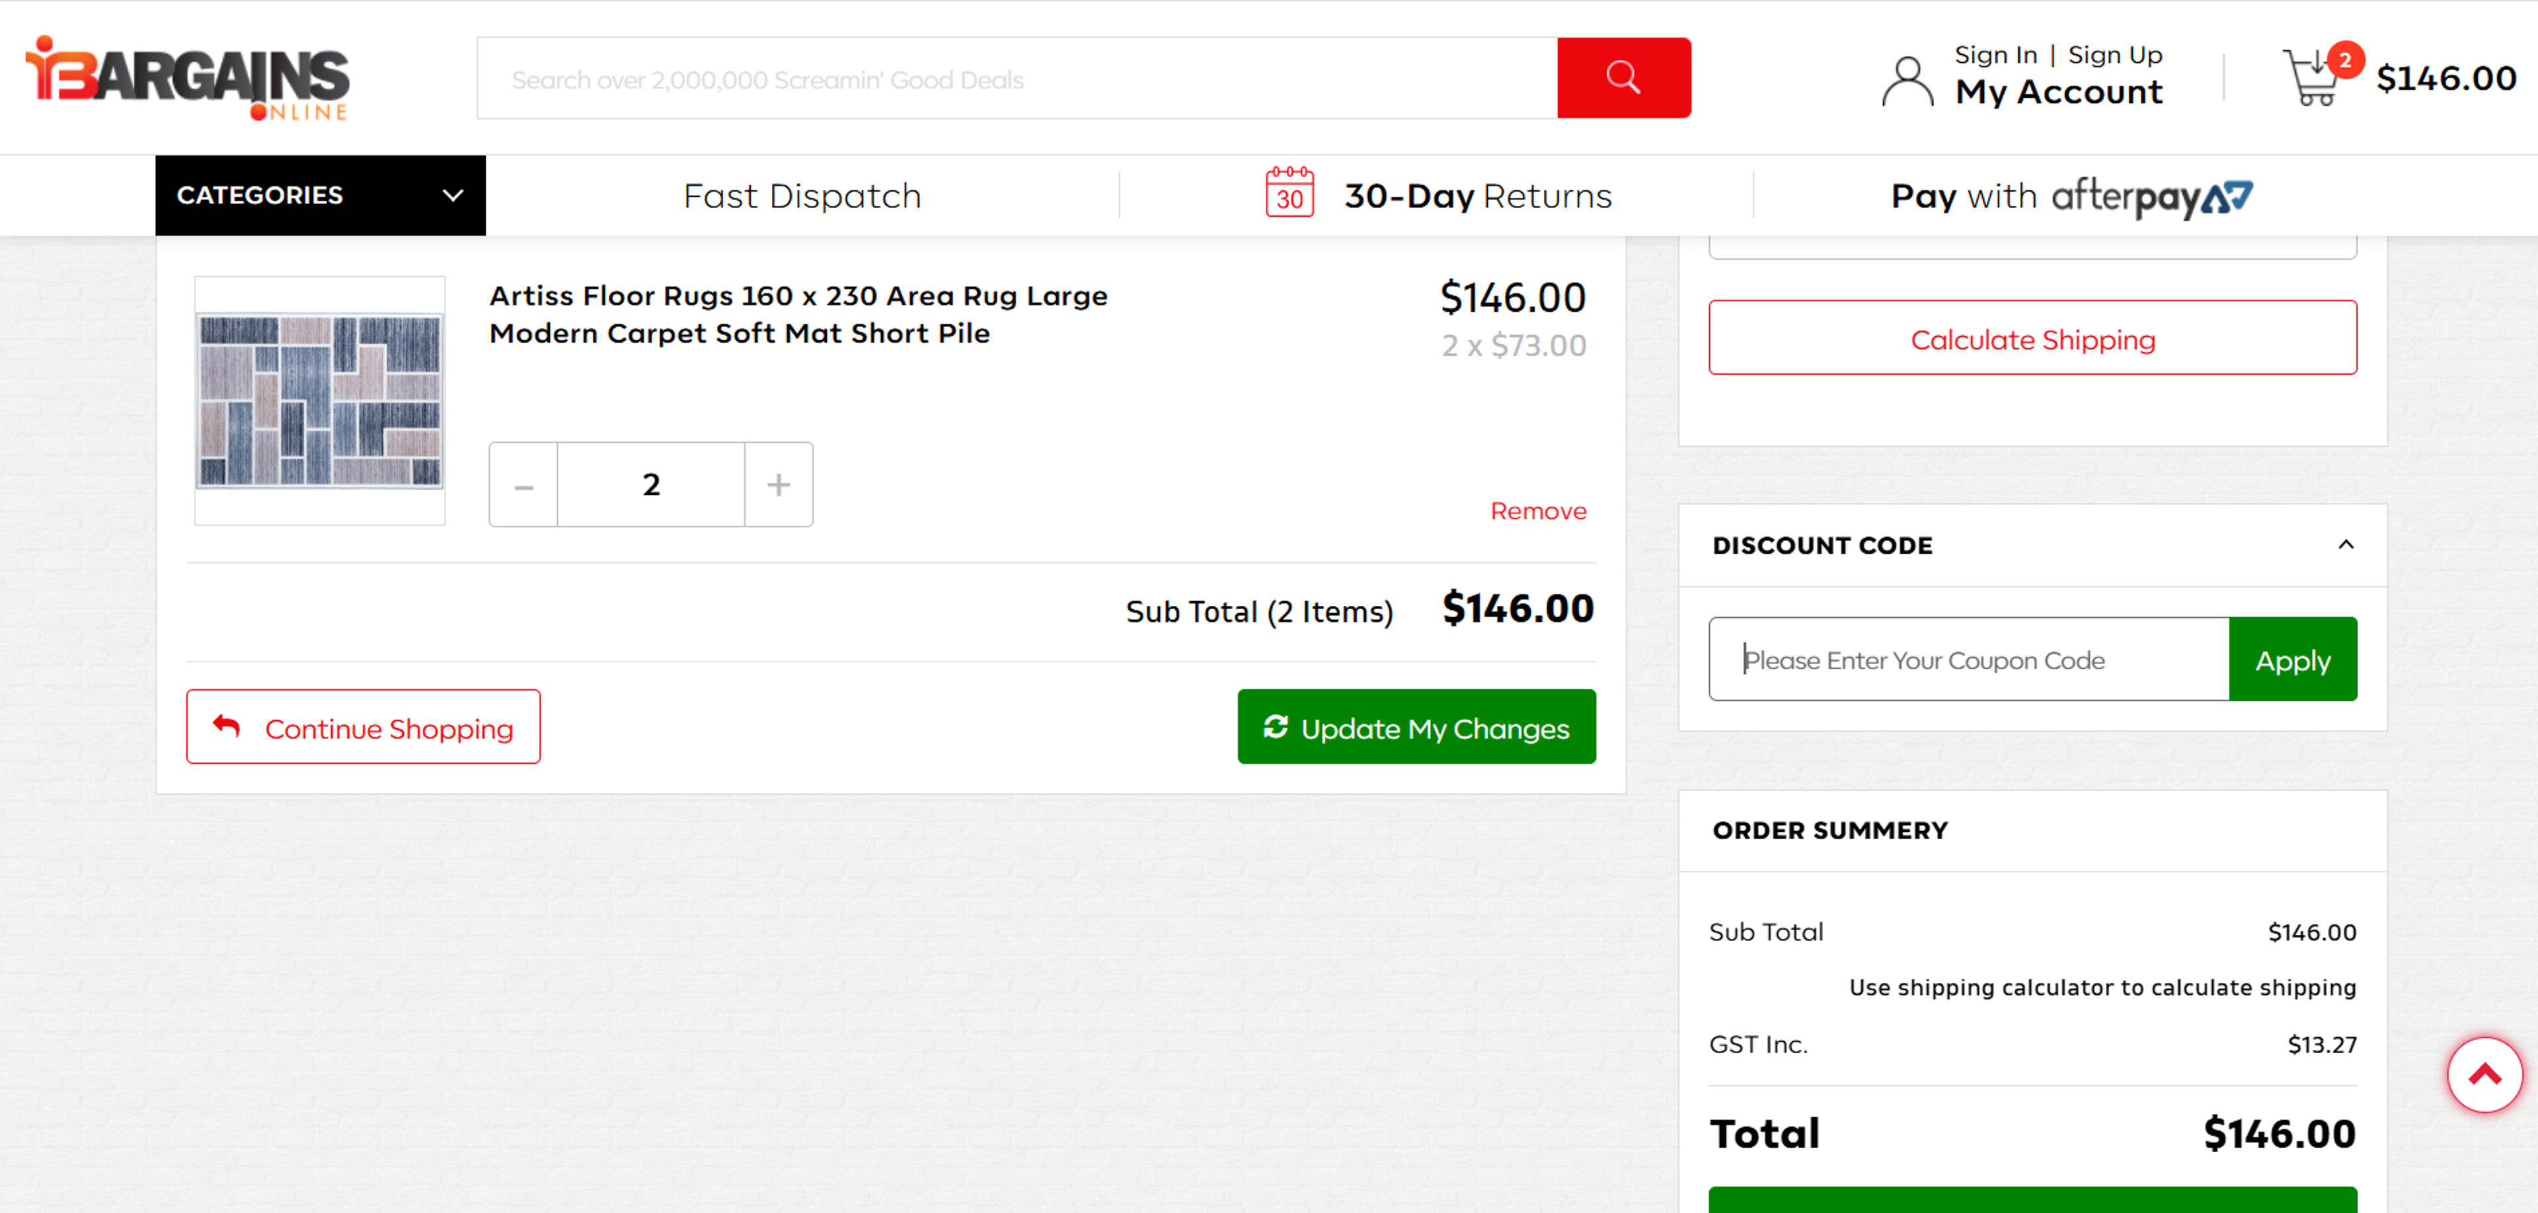Click the refresh icon in Update My Changes
Screen dimensions: 2538x1213
pos(1276,727)
